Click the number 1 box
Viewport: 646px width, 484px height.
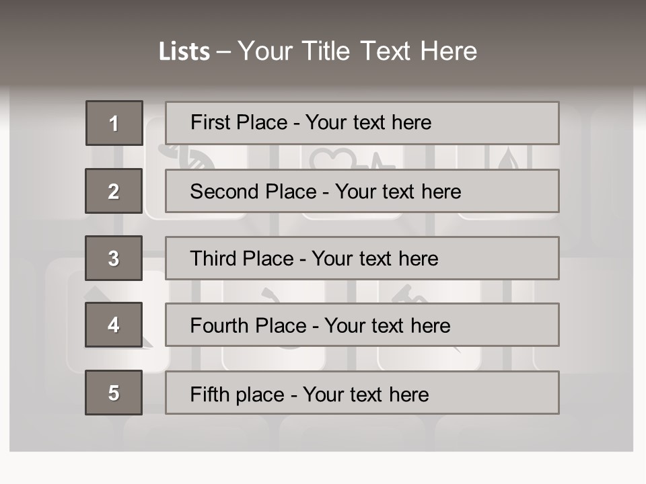click(114, 123)
